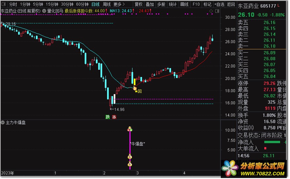Open the 统计 statistics tool
The image size is (290, 179).
point(173,4)
